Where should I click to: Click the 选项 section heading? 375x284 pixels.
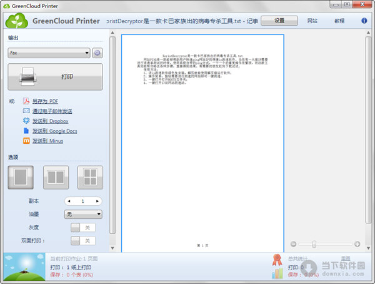point(13,157)
